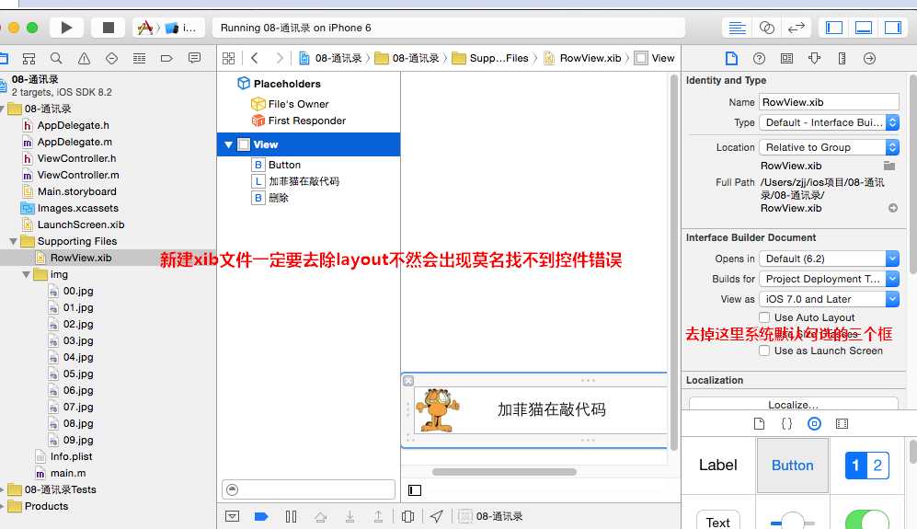Select the Button object in library
The width and height of the screenshot is (917, 529).
tap(793, 466)
